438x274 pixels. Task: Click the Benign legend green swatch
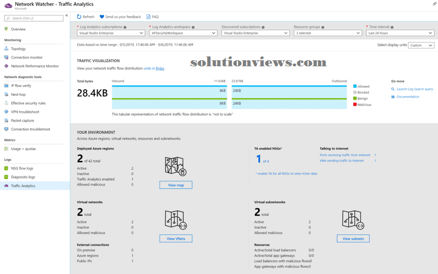355,98
